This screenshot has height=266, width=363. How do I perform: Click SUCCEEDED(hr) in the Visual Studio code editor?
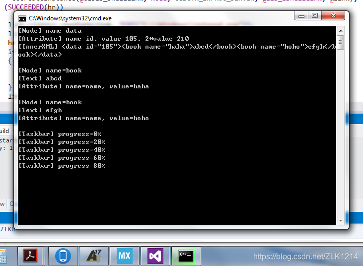point(34,7)
